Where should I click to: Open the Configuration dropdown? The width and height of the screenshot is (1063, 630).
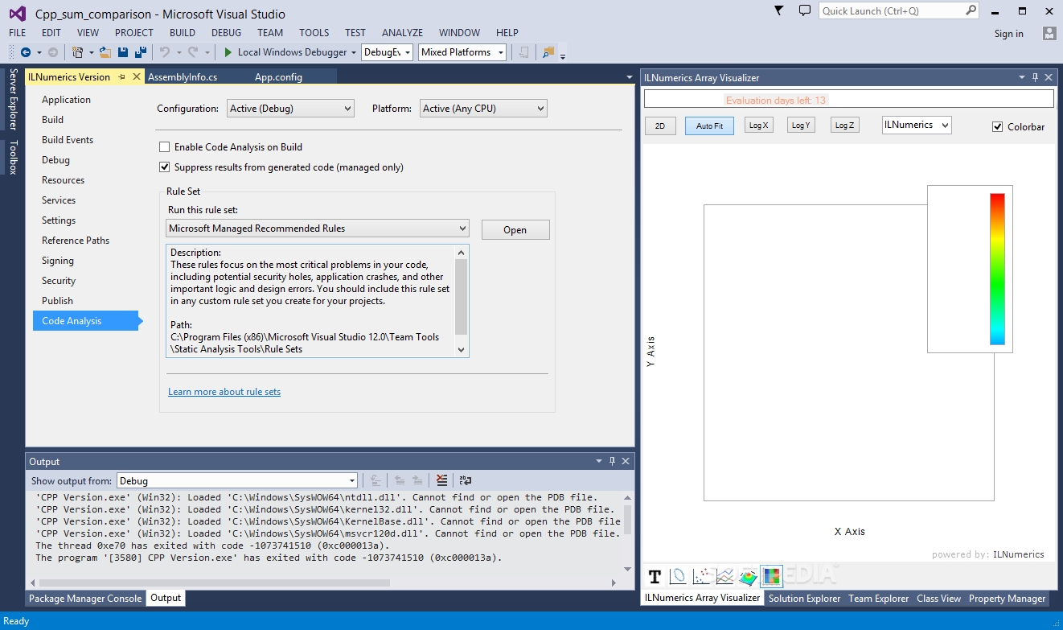290,108
